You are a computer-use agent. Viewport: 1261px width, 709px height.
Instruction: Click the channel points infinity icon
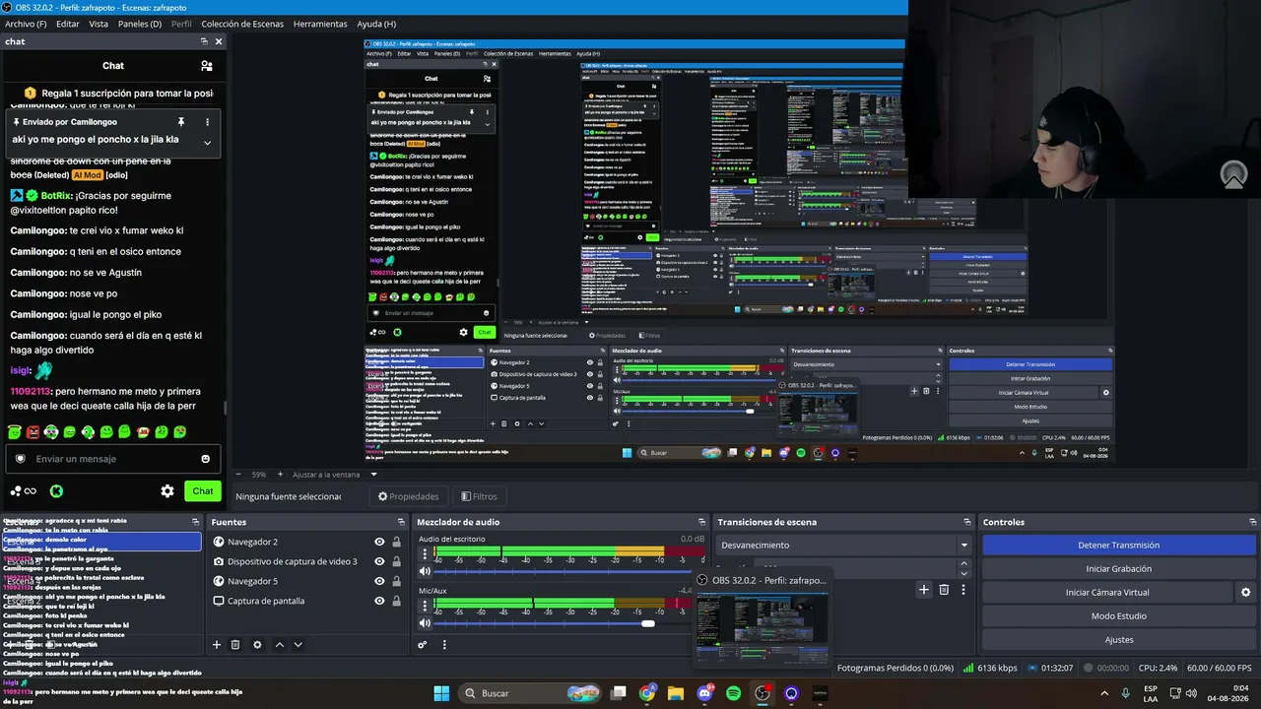(25, 491)
